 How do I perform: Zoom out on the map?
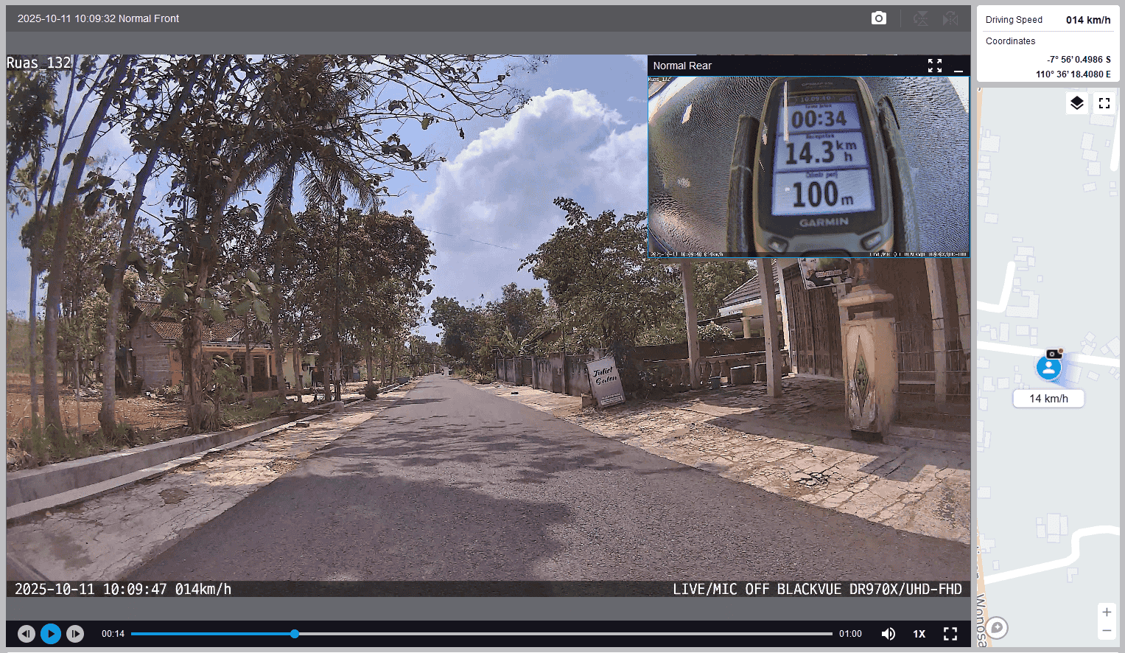coord(1106,631)
